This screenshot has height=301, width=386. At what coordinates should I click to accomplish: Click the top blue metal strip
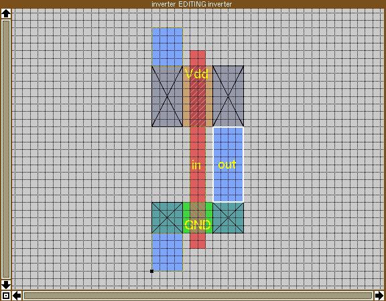(x=168, y=47)
